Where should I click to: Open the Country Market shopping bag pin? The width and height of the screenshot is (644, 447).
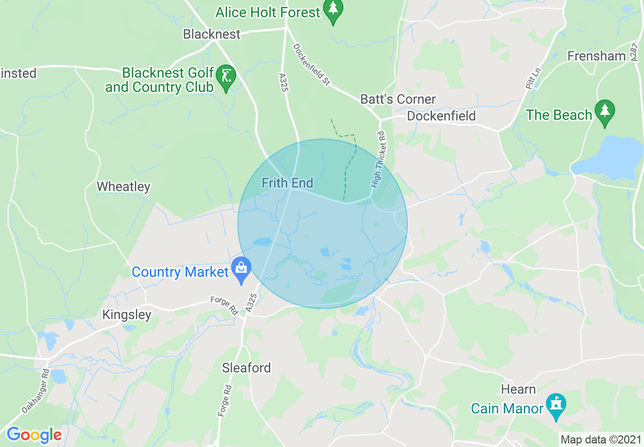coord(241,270)
